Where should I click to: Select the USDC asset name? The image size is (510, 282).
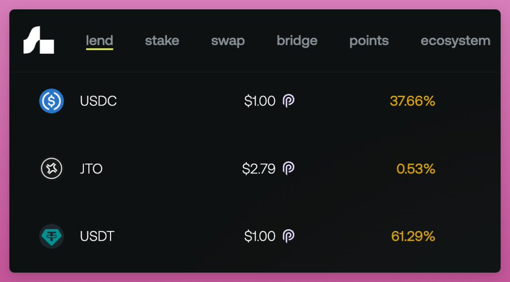tap(99, 102)
